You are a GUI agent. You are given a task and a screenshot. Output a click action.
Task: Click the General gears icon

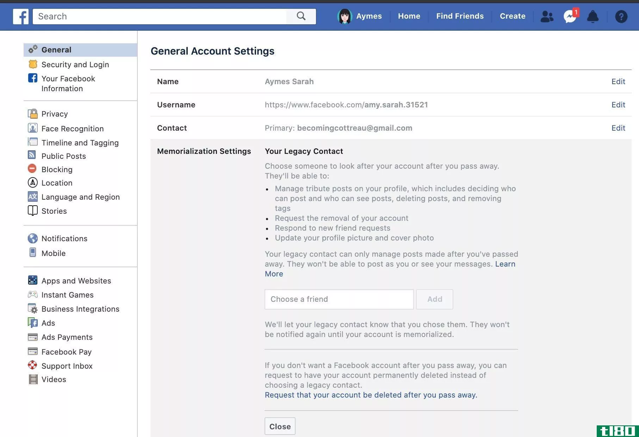33,50
